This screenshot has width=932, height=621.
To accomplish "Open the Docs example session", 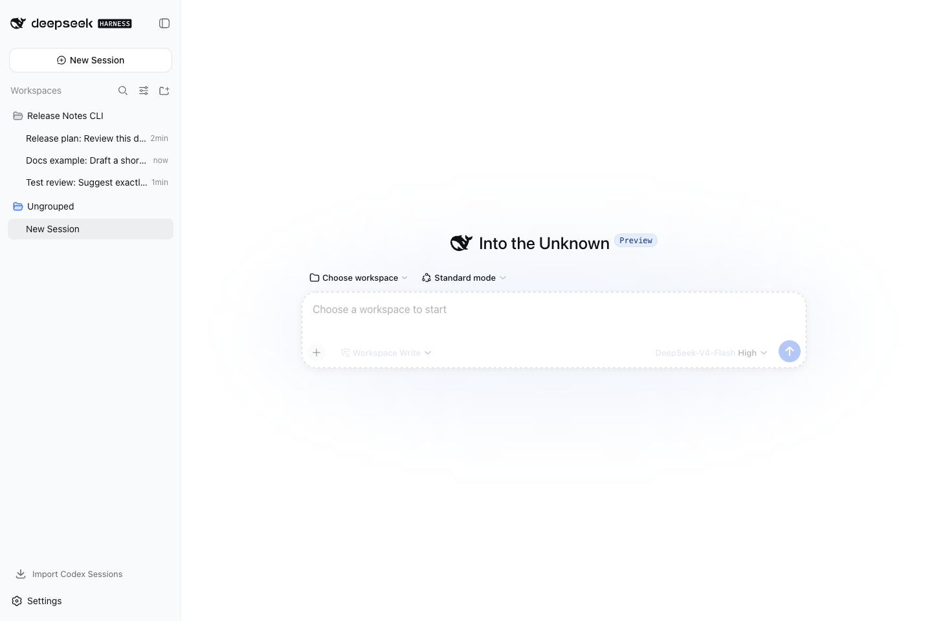I will (91, 160).
